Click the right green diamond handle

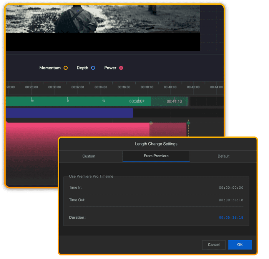click(188, 123)
